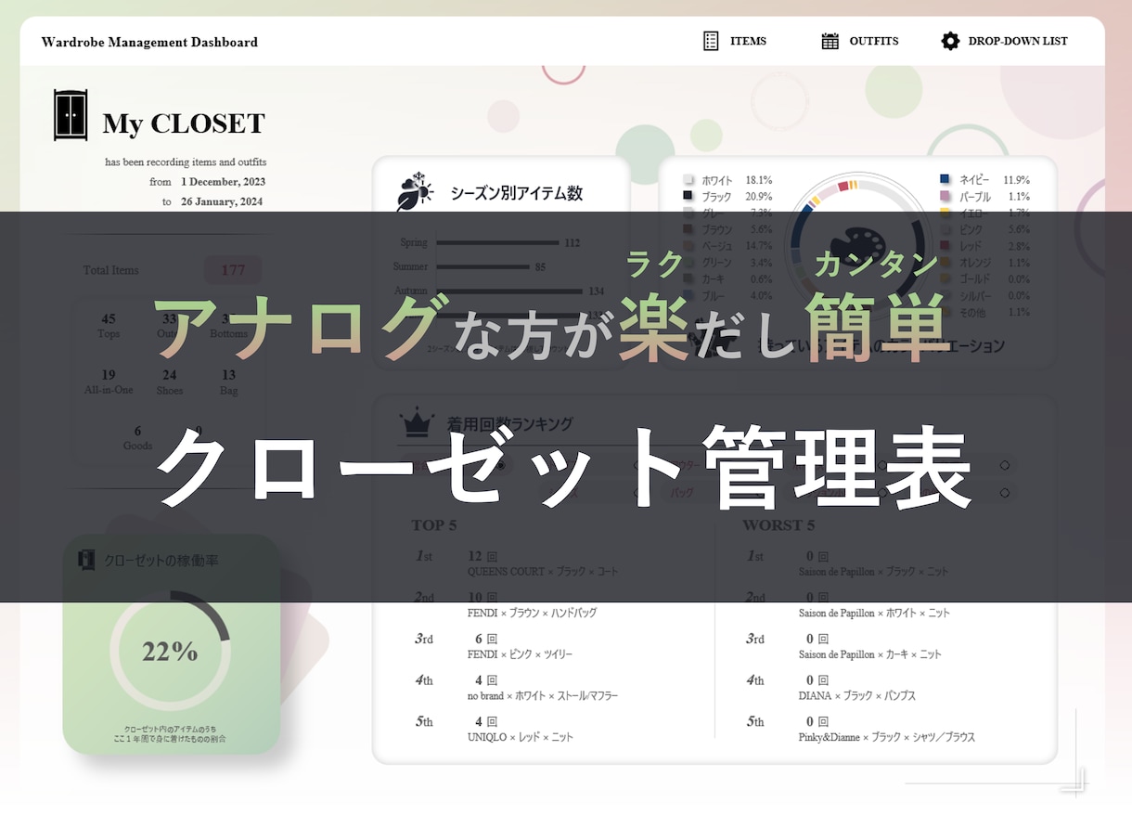Click the My CLOSET wardrobe icon
This screenshot has width=1132, height=815.
pos(71,115)
